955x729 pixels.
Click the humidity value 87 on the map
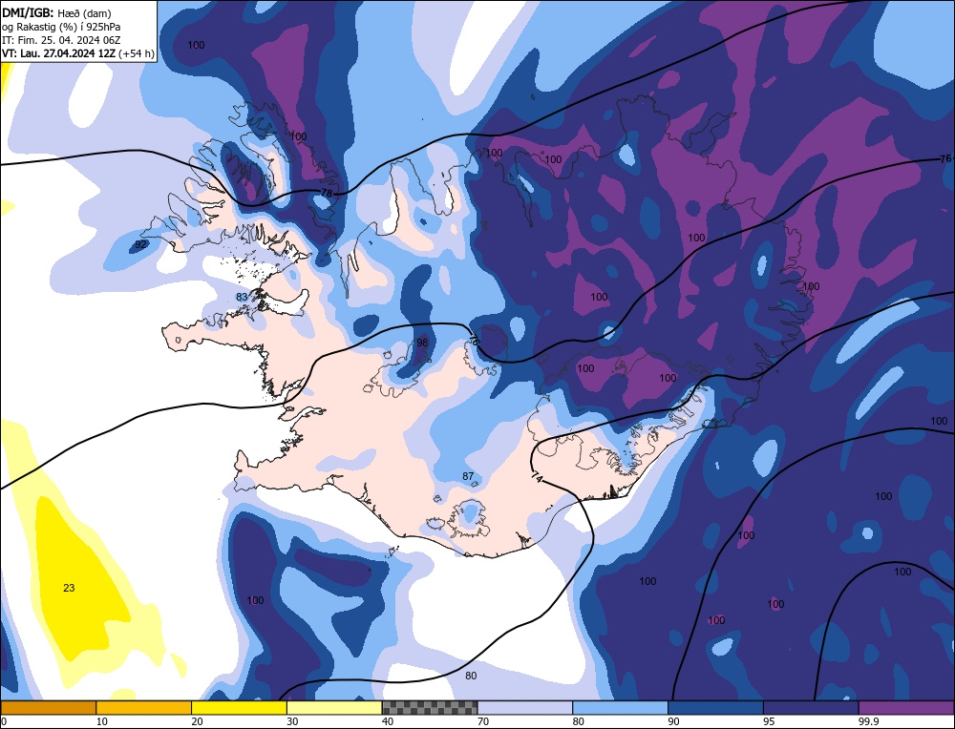click(468, 476)
